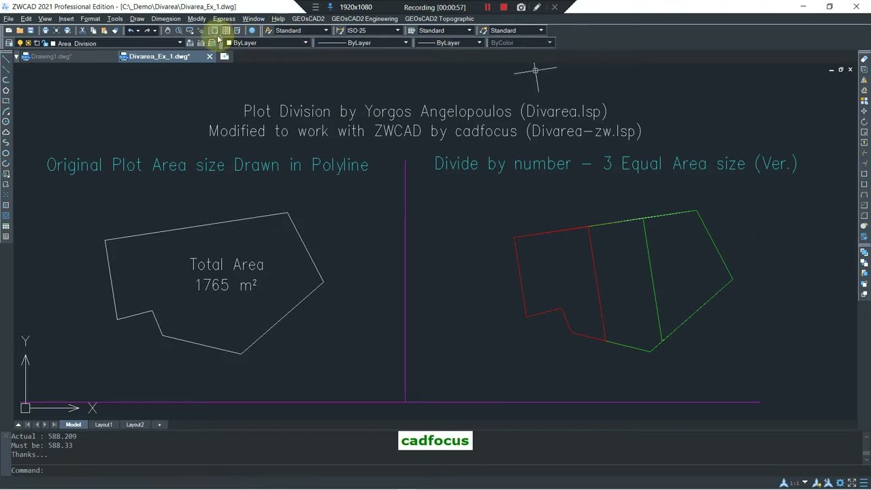871x490 pixels.
Task: Click the screenshot camera icon in recorder
Action: (x=521, y=7)
